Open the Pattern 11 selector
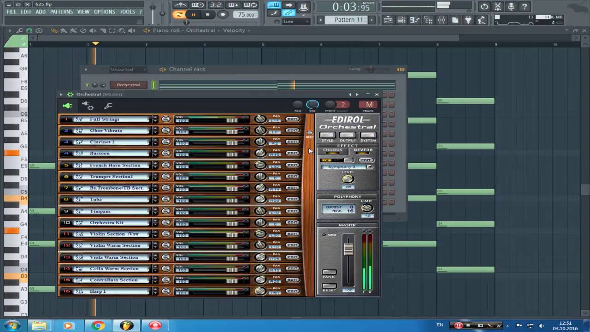Screen dimensions: 590x332 point(349,20)
